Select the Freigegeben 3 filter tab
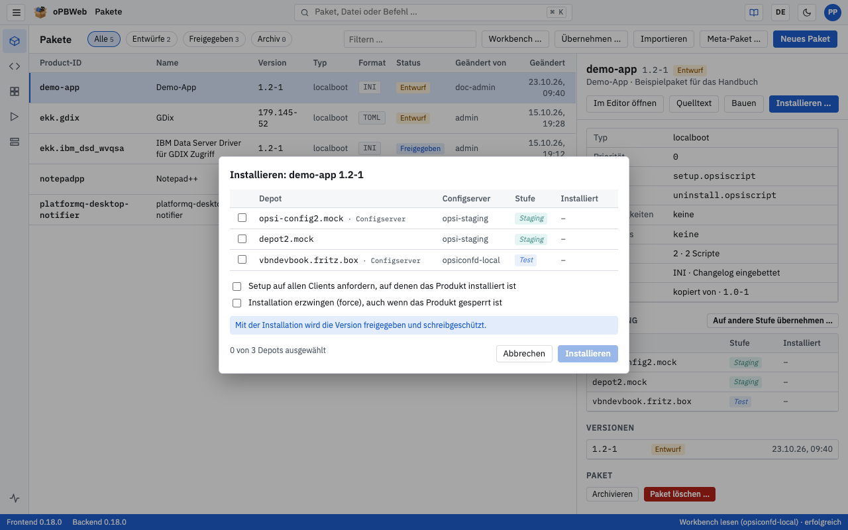The image size is (848, 530). [x=214, y=39]
